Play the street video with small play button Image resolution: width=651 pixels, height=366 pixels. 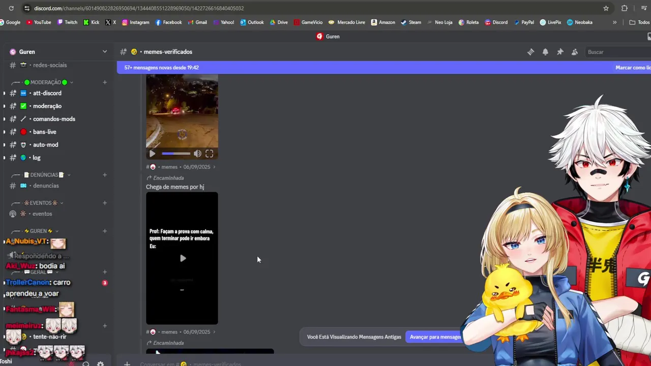coord(152,154)
